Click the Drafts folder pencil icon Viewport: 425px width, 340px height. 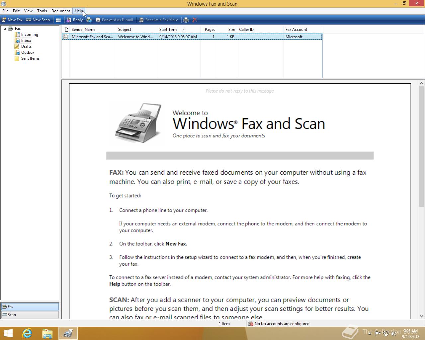pos(17,46)
